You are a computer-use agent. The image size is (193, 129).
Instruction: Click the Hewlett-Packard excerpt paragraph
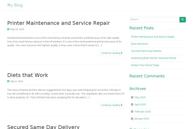pyautogui.click(x=64, y=42)
